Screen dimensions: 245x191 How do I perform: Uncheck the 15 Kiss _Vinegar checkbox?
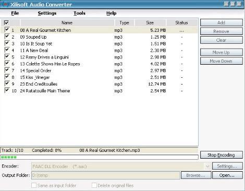[7, 77]
